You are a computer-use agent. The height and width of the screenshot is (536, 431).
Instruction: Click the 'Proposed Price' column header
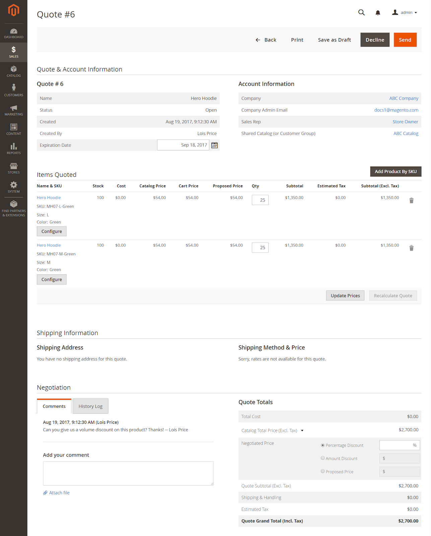228,186
